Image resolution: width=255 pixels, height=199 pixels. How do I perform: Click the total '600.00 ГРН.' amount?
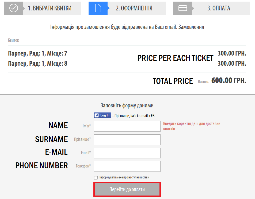(229, 80)
